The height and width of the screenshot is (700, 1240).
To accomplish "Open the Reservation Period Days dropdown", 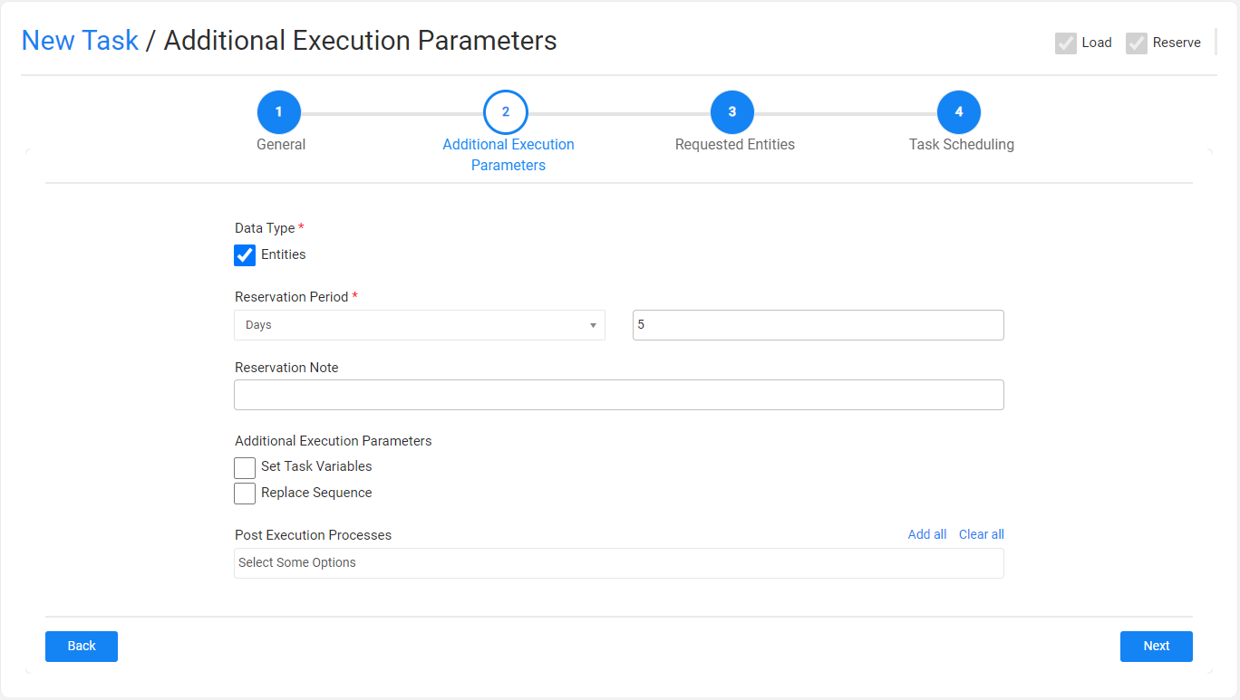I will coord(420,325).
